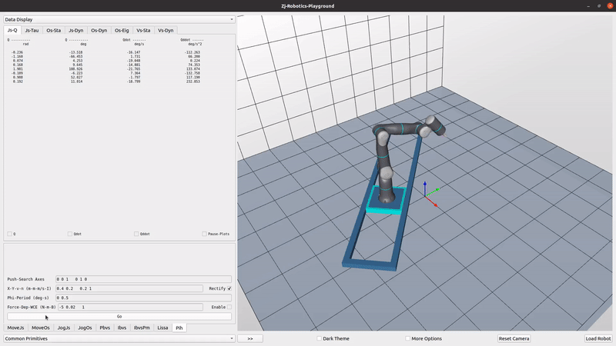616x346 pixels.
Task: Select the MoveJs primitive tab
Action: coord(16,328)
